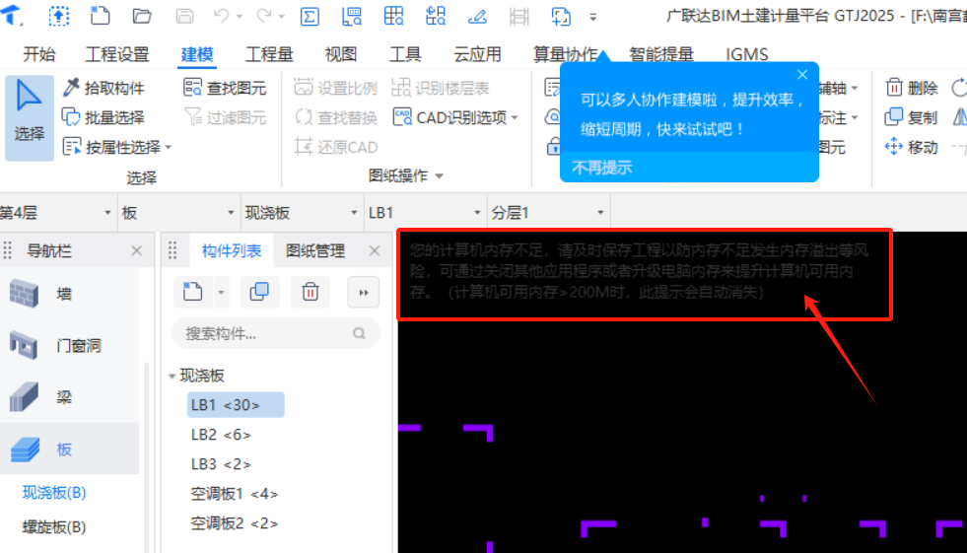The width and height of the screenshot is (967, 553).
Task: Select LB2 <6> in component list
Action: pyautogui.click(x=222, y=435)
